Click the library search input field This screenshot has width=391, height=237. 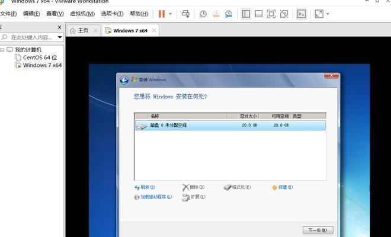pos(31,37)
